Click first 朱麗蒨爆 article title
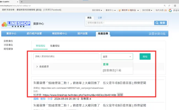 pos(89,83)
